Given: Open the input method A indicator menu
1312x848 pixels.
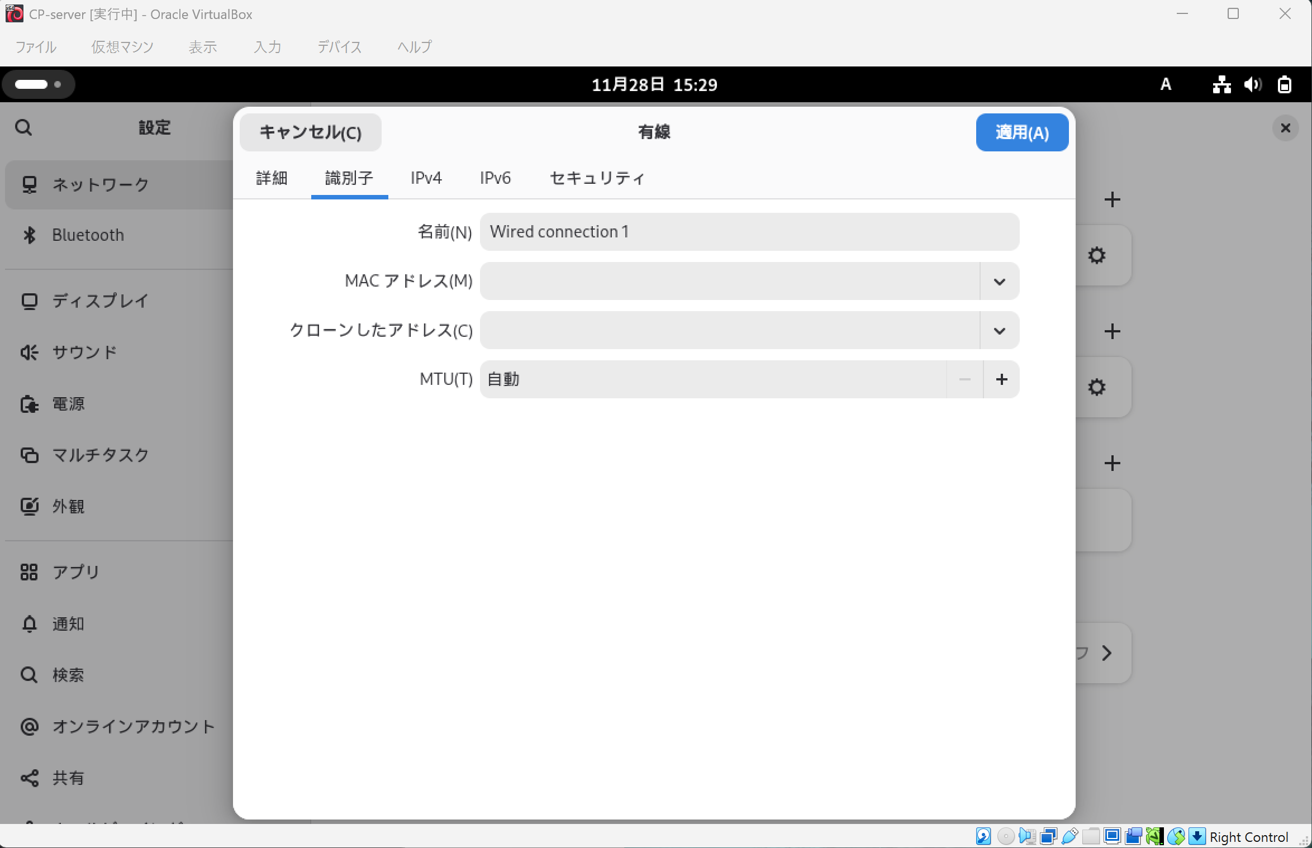Looking at the screenshot, I should tap(1166, 85).
